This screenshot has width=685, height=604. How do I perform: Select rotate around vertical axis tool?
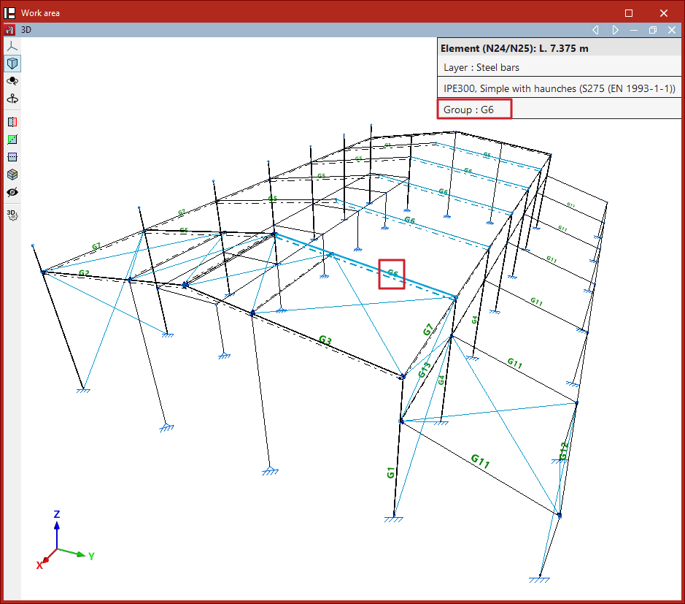tap(12, 99)
